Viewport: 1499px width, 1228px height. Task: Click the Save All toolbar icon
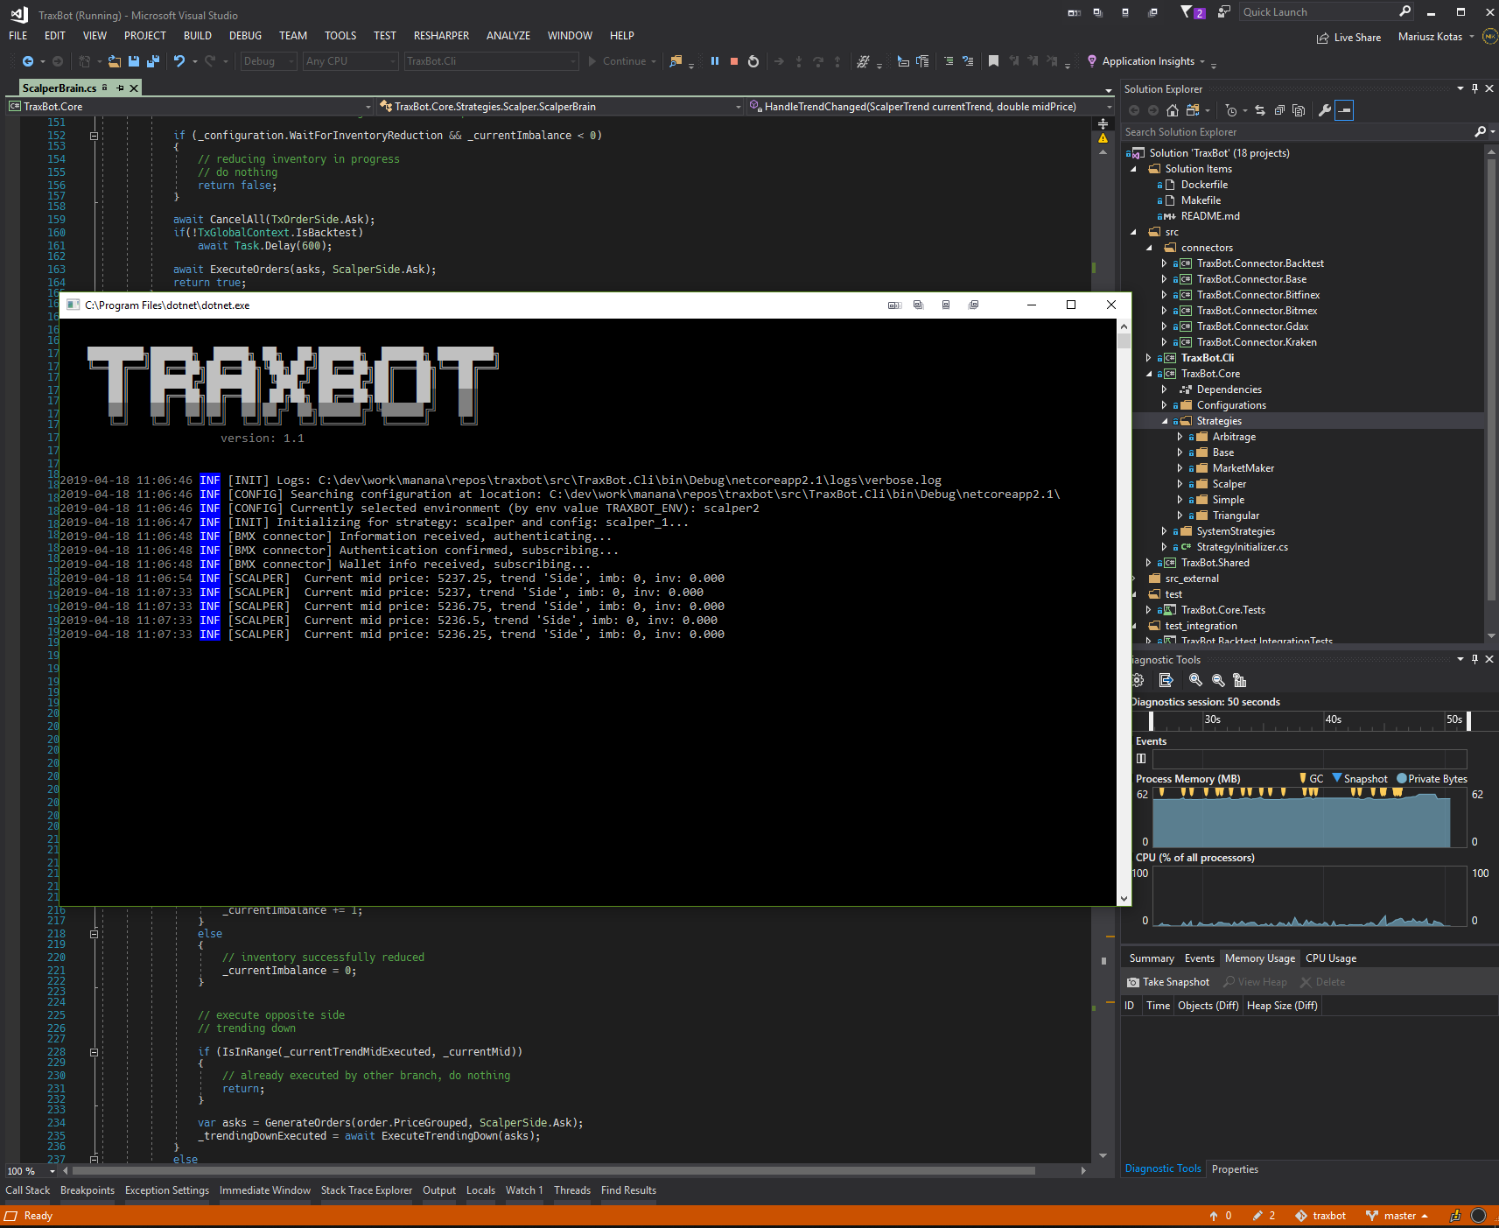pyautogui.click(x=153, y=61)
